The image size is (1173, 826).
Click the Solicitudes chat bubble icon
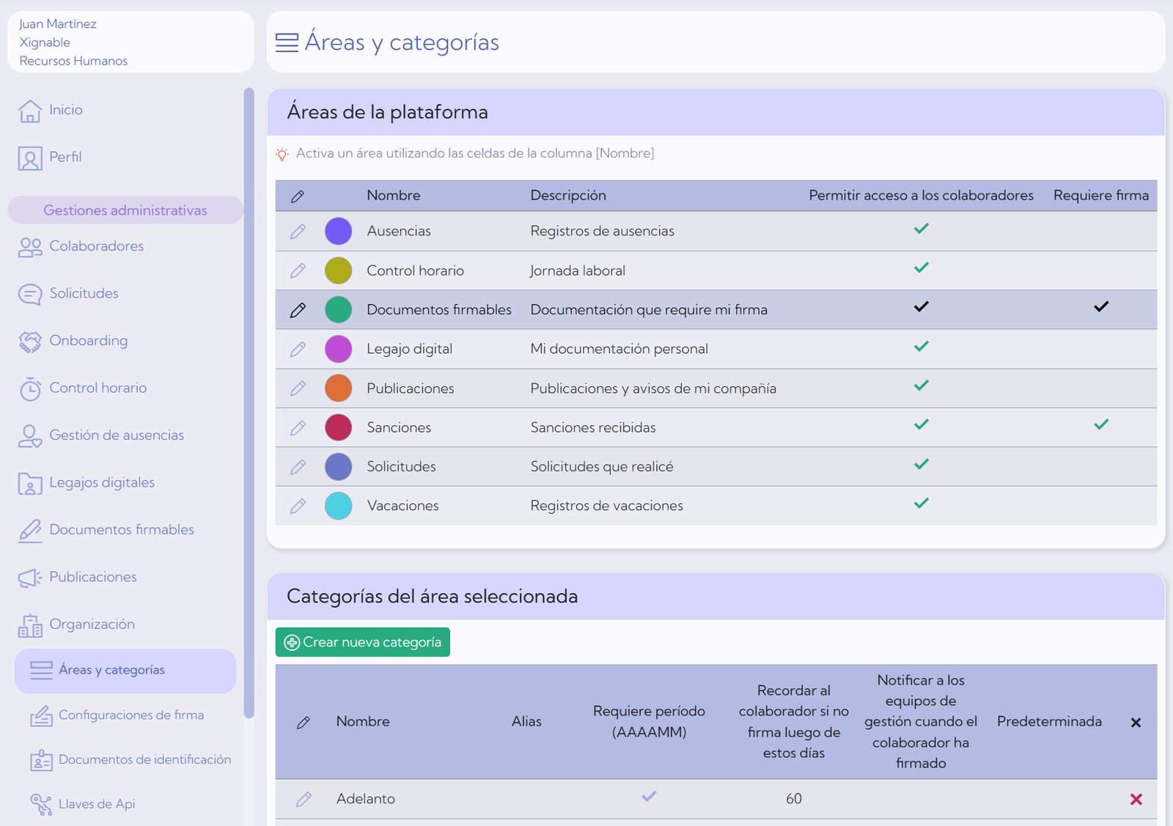tap(30, 295)
